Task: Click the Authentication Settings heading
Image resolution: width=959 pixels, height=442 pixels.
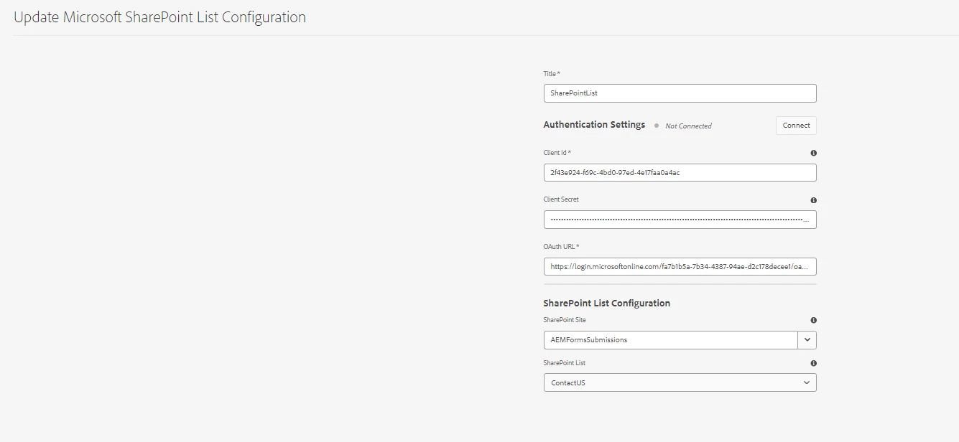Action: tap(594, 125)
